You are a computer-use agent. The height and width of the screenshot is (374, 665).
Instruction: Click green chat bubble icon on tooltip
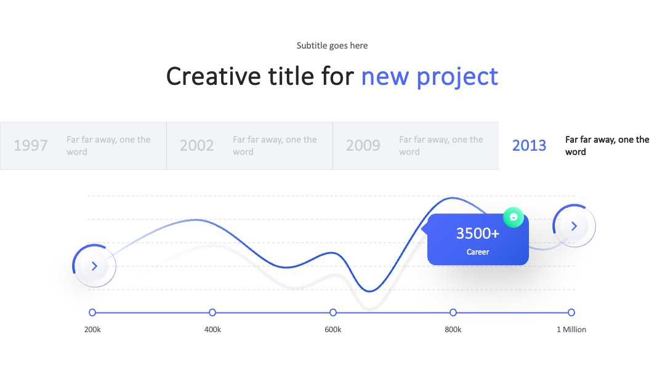[x=513, y=217]
